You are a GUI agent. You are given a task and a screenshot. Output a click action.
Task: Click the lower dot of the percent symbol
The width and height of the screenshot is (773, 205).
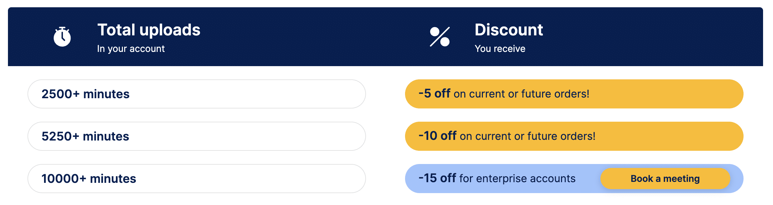[445, 42]
